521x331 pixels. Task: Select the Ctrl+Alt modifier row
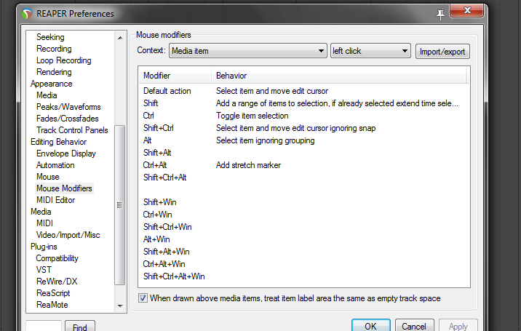click(304, 165)
